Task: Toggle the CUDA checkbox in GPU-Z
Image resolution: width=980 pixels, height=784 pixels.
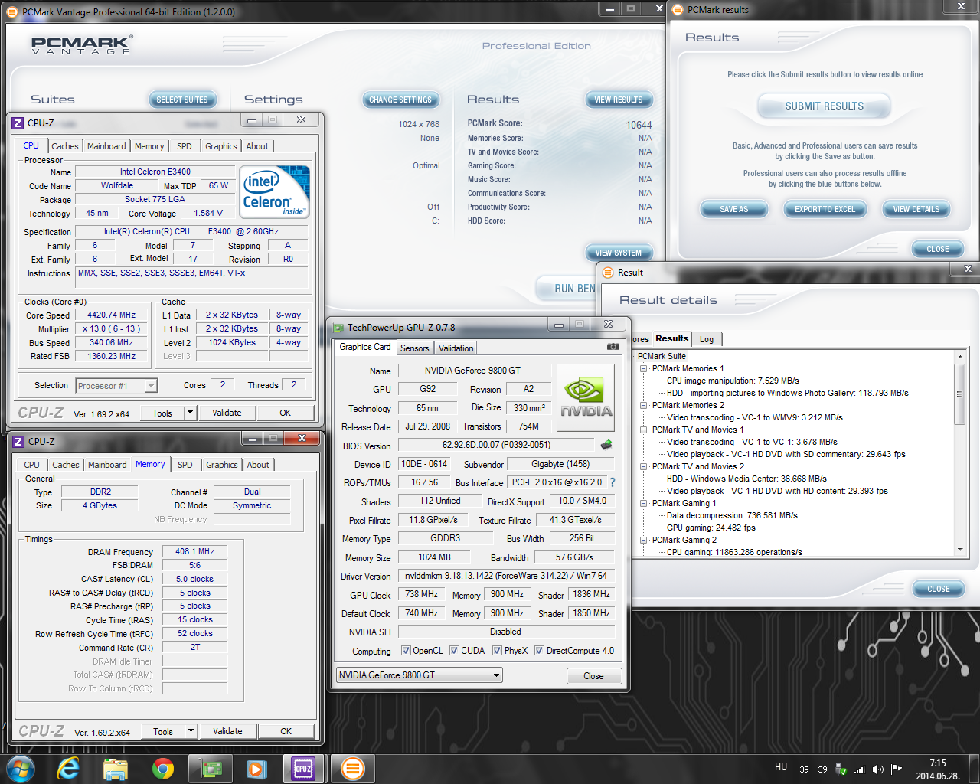Action: click(454, 651)
